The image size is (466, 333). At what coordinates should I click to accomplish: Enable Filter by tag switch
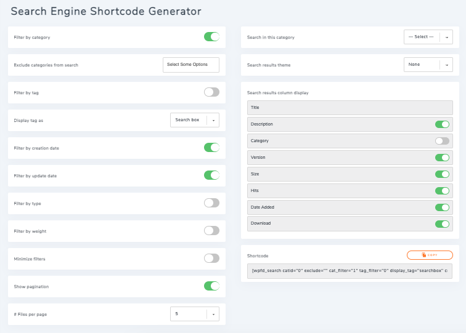click(x=211, y=92)
